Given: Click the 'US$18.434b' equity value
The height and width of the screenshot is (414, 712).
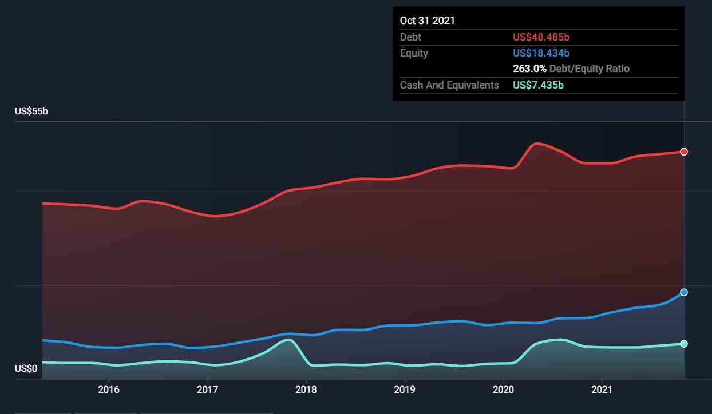Looking at the screenshot, I should coord(541,53).
